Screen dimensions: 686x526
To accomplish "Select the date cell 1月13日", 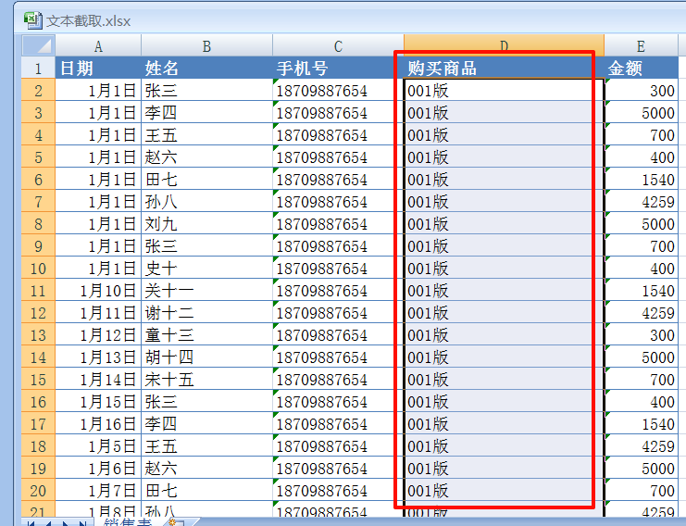I will [x=98, y=357].
